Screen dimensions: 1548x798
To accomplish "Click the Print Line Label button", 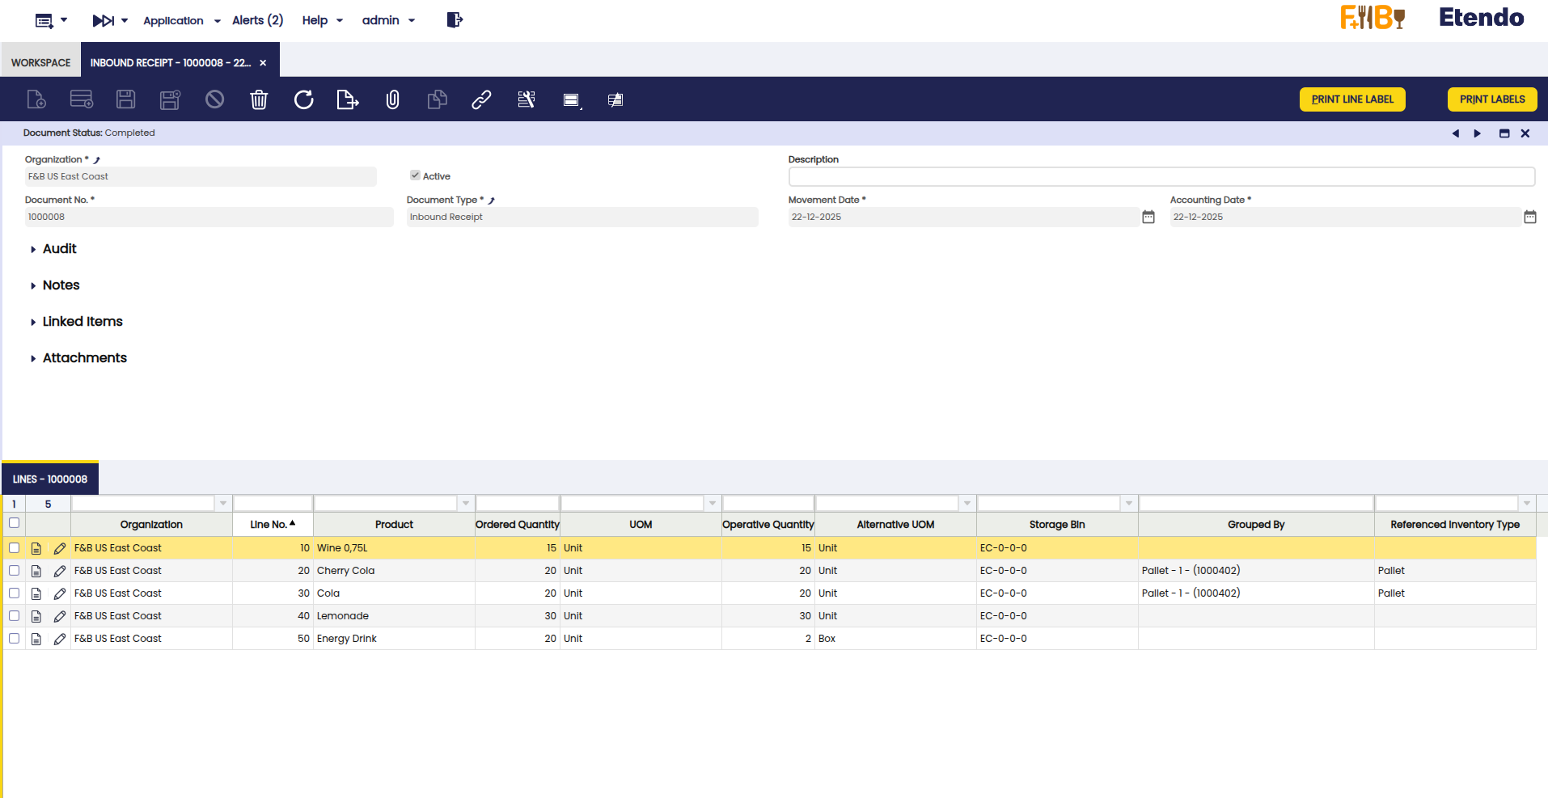I will tap(1351, 99).
